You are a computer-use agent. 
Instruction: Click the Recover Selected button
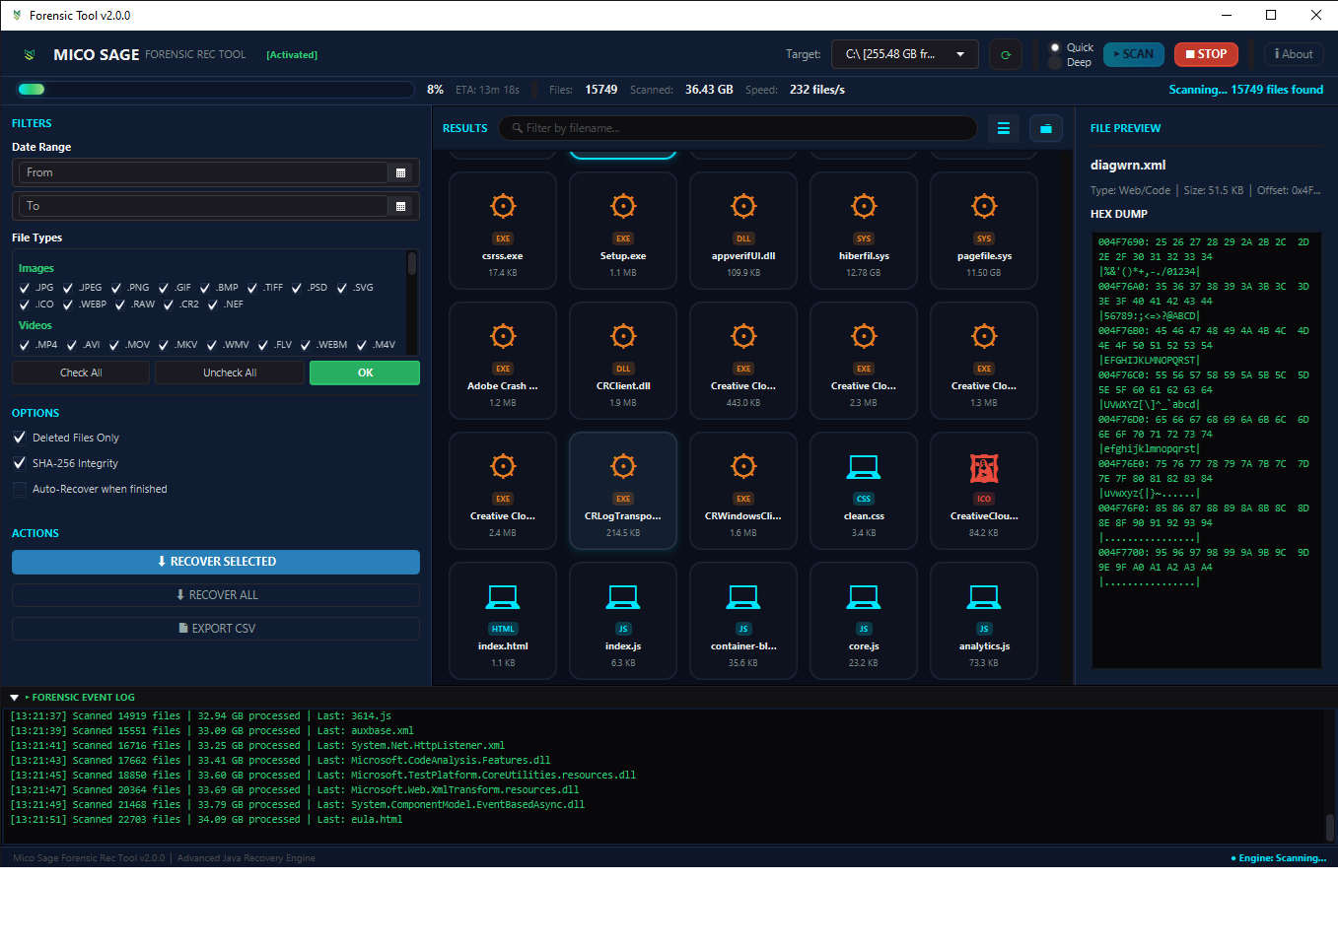tap(216, 562)
